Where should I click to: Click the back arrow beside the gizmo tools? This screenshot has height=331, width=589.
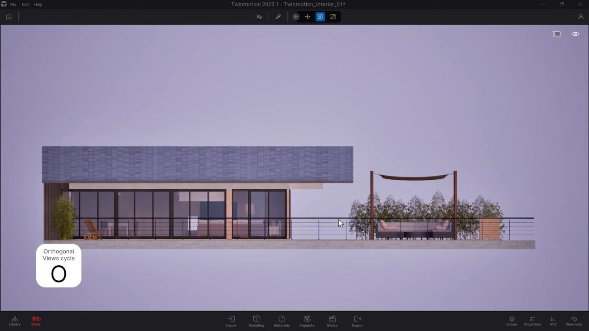click(x=296, y=17)
